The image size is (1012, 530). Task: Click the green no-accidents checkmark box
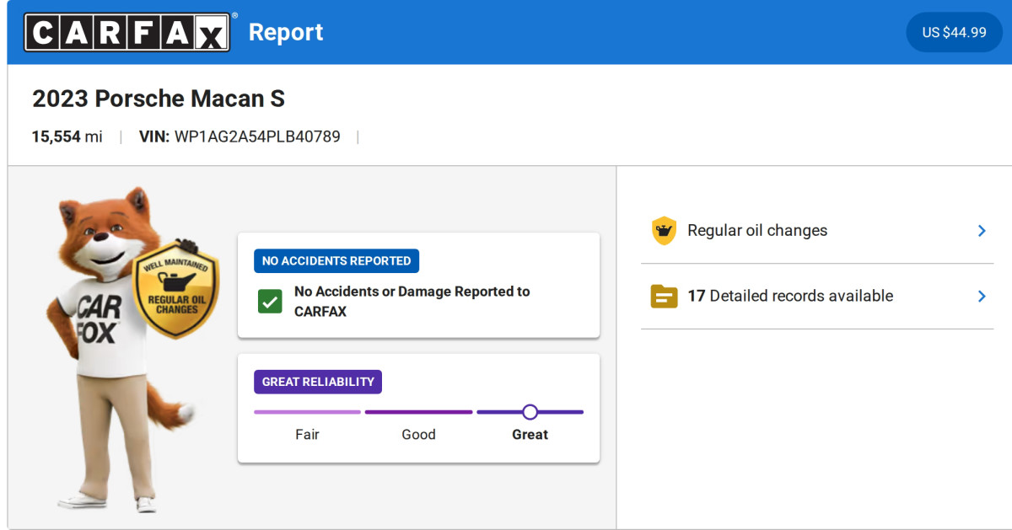270,302
